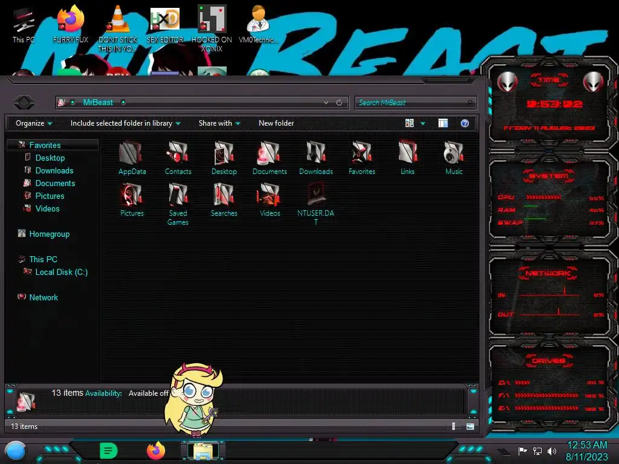Expand the breadcrumb arrow after MrBeast
Image resolution: width=619 pixels, height=464 pixels.
123,103
